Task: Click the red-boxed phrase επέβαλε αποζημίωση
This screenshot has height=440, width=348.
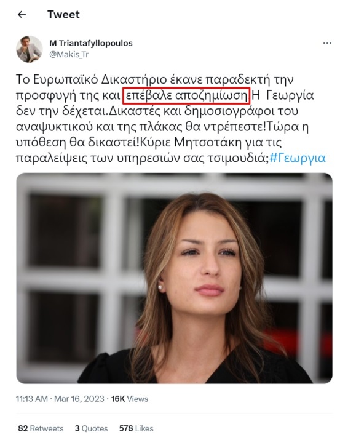Action: pyautogui.click(x=186, y=95)
